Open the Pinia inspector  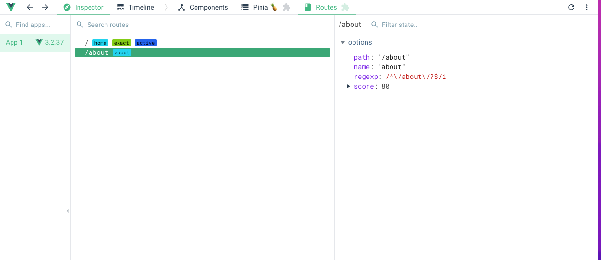click(x=260, y=7)
